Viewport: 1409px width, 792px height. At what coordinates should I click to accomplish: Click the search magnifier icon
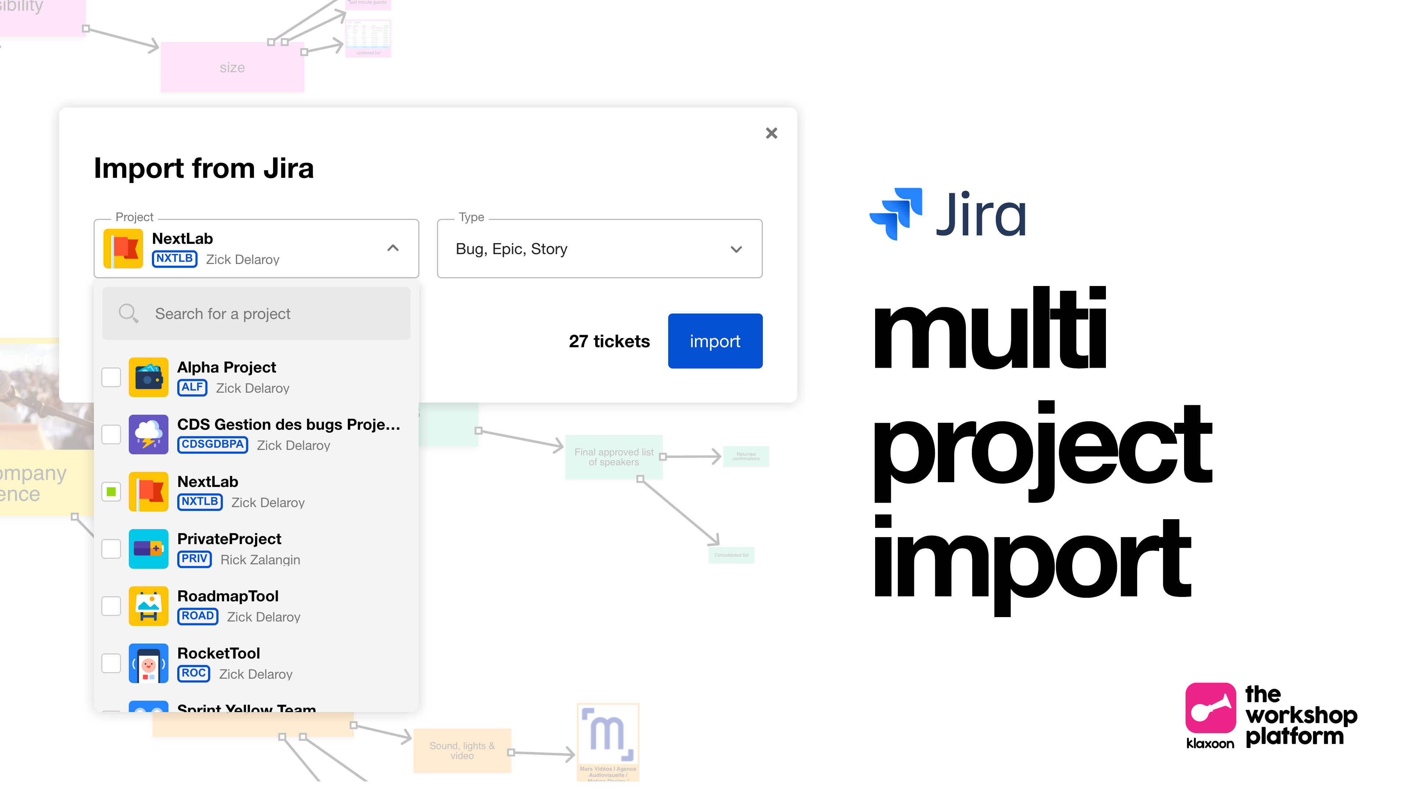[128, 313]
